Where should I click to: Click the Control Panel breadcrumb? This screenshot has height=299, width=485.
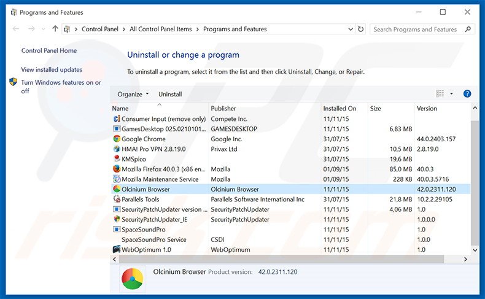(x=100, y=29)
